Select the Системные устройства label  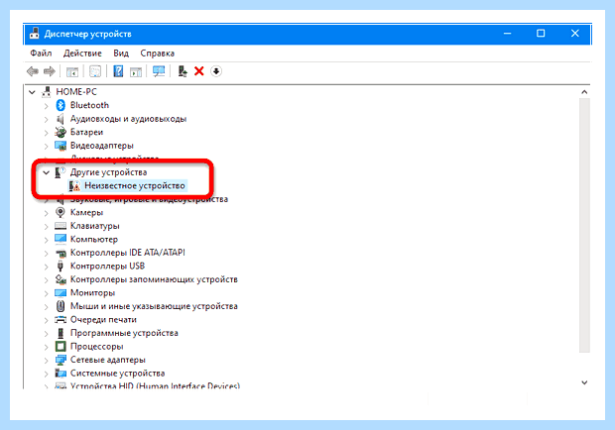pos(117,373)
